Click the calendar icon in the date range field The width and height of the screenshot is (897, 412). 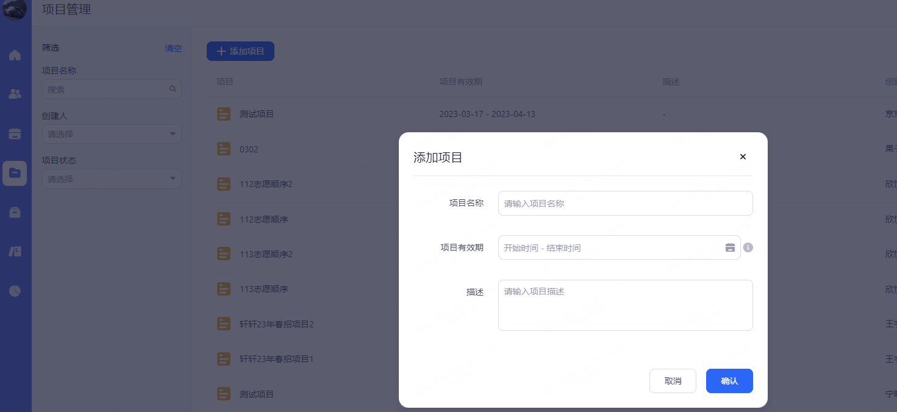730,247
